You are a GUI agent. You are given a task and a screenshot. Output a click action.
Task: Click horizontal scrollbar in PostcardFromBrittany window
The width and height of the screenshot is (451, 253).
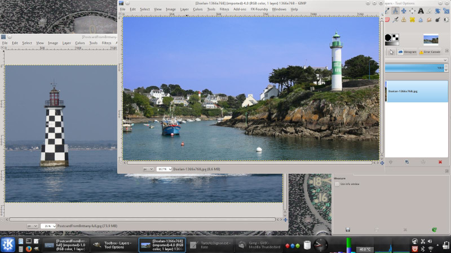coord(143,220)
